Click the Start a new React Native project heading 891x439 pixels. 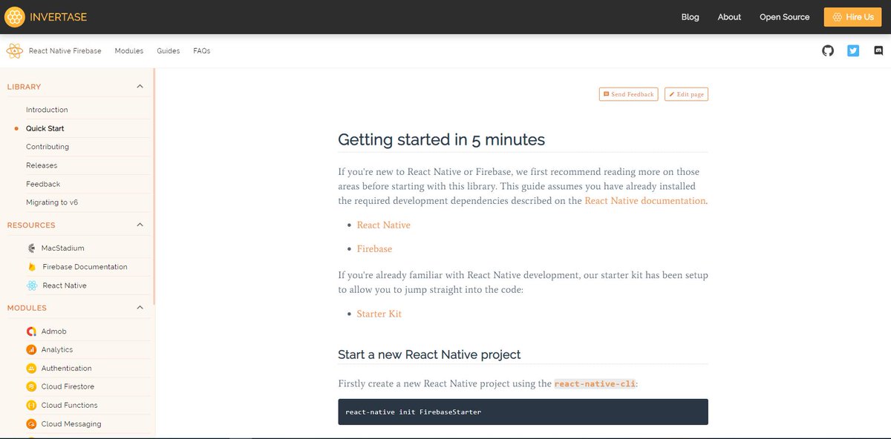click(429, 354)
